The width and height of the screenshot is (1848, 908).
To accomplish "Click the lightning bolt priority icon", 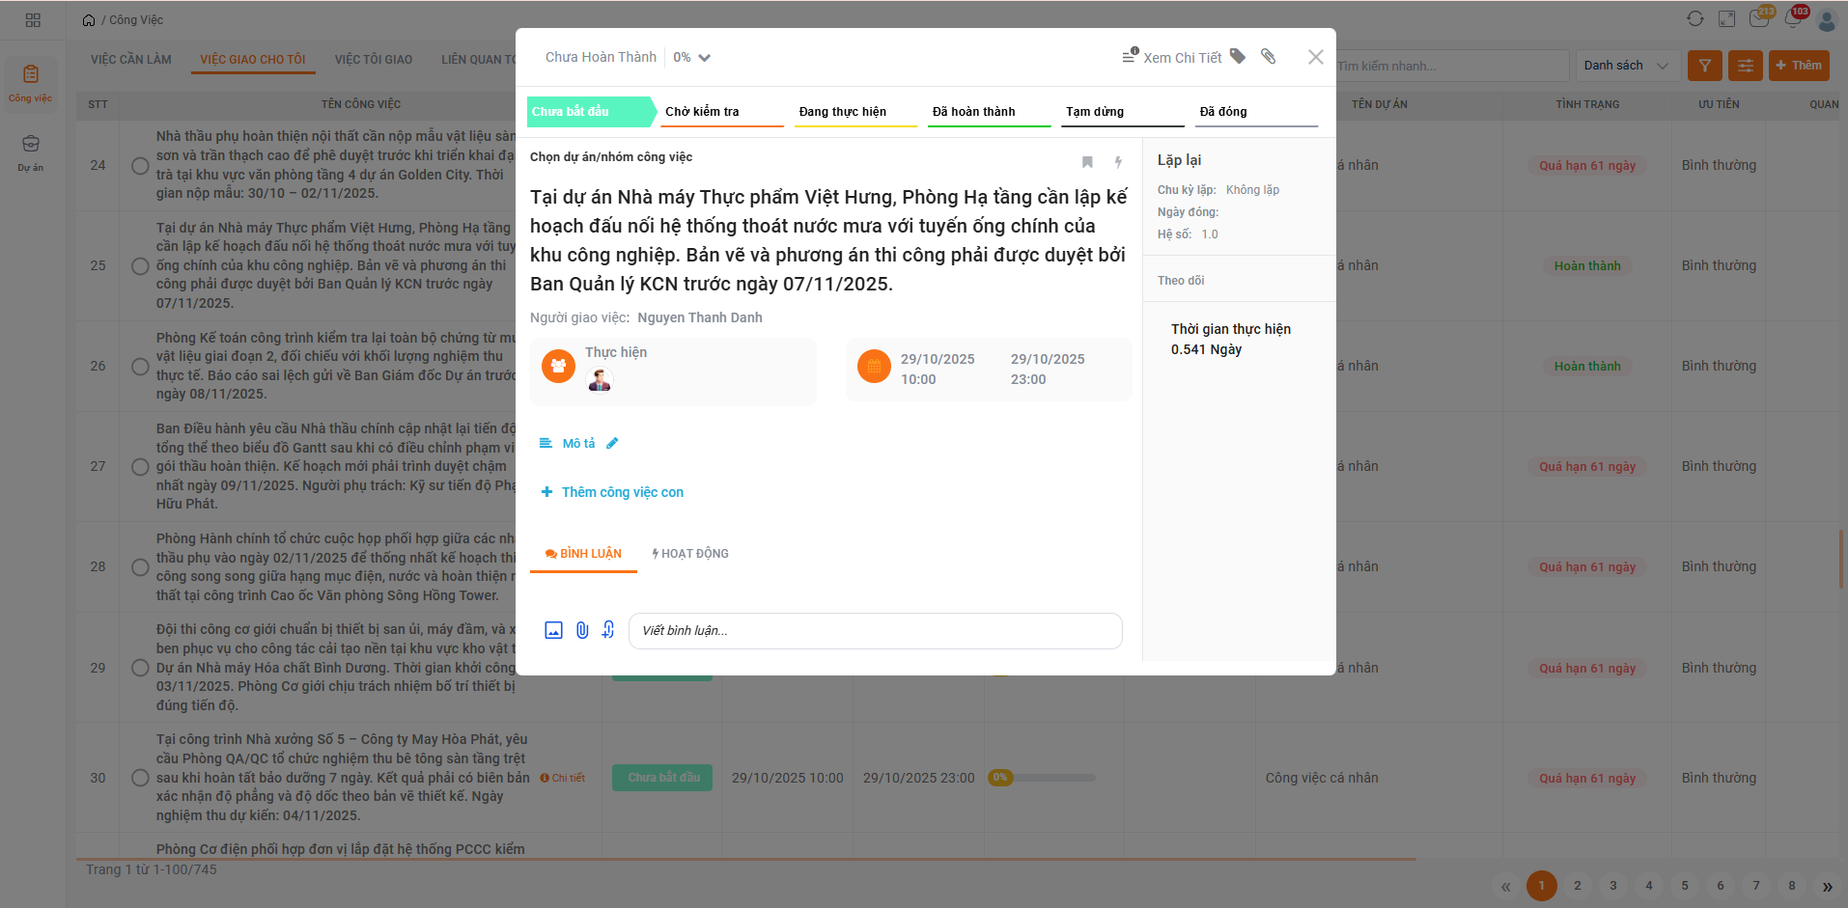I will tap(1118, 162).
